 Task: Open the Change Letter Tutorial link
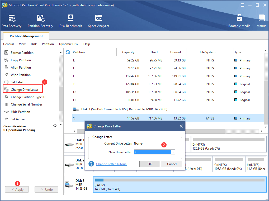pyautogui.click(x=112, y=164)
